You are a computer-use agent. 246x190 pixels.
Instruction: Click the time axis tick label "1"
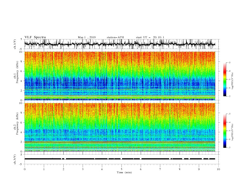coord(44,169)
